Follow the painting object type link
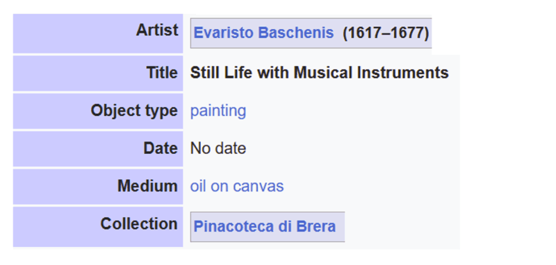The width and height of the screenshot is (556, 265). tap(218, 111)
